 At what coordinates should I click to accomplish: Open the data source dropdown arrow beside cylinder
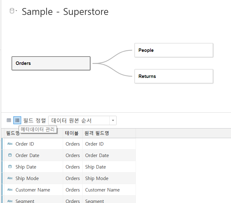(x=16, y=11)
